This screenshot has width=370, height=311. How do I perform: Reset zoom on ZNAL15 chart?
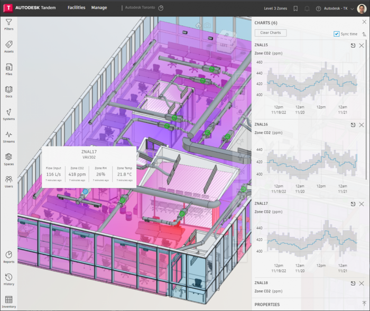tap(353, 45)
